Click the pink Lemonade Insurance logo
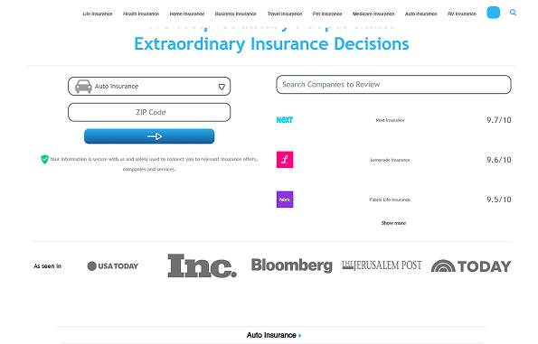The height and width of the screenshot is (344, 538). point(285,160)
